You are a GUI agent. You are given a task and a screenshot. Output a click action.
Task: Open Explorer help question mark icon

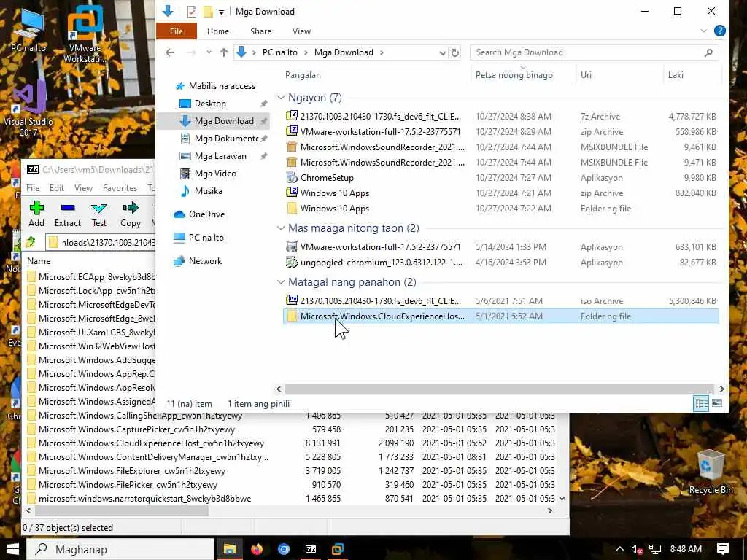[720, 31]
